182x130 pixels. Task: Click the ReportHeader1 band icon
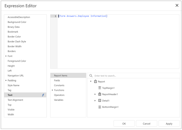99,94
